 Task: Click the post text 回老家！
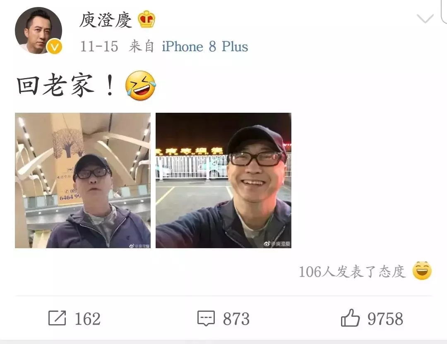tap(66, 85)
